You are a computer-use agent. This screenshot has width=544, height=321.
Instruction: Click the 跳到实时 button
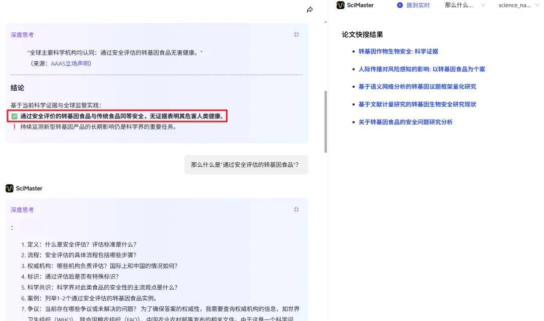click(413, 6)
